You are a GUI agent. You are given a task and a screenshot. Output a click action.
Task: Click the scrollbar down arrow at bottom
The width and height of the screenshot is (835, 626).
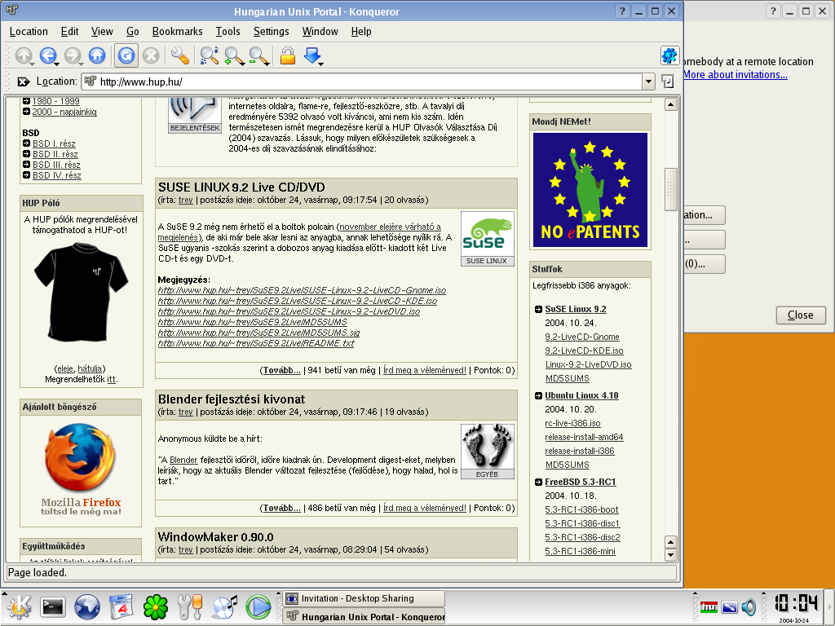(x=670, y=554)
